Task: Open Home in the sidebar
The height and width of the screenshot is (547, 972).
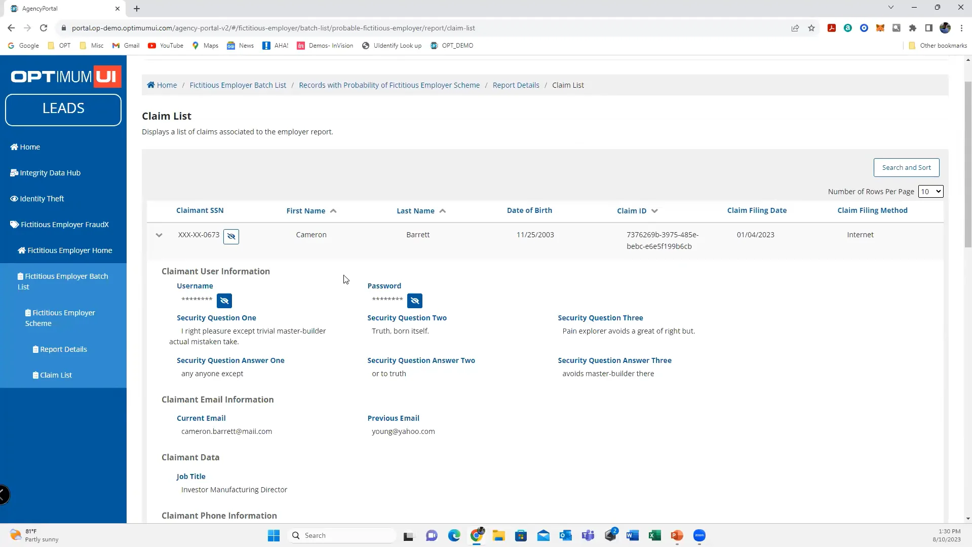Action: (25, 147)
